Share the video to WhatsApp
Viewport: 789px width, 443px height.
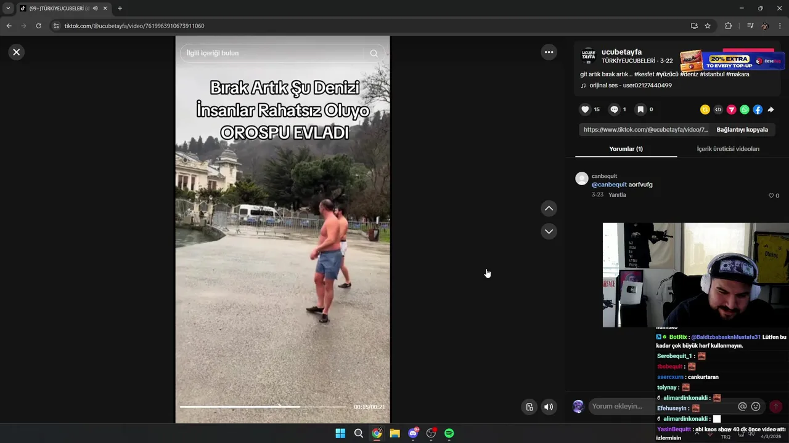coord(745,110)
